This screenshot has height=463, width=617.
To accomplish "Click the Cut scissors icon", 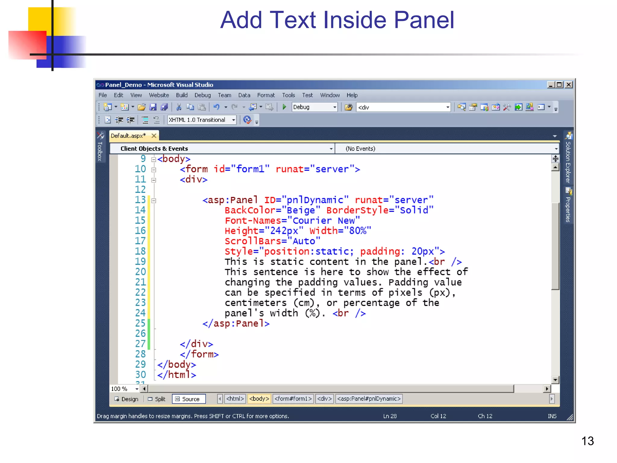I will pos(179,107).
